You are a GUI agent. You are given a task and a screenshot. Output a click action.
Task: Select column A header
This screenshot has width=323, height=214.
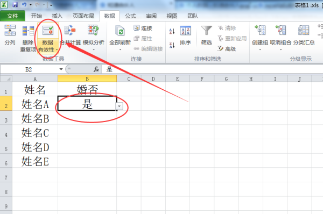(35, 79)
